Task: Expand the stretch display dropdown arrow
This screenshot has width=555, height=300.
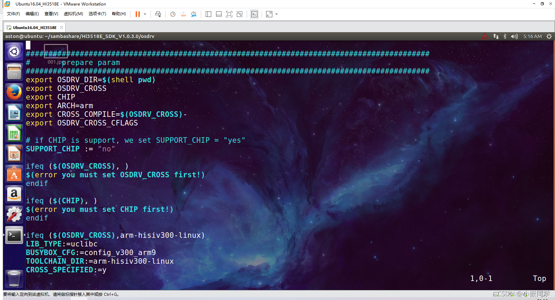Action: 276,14
